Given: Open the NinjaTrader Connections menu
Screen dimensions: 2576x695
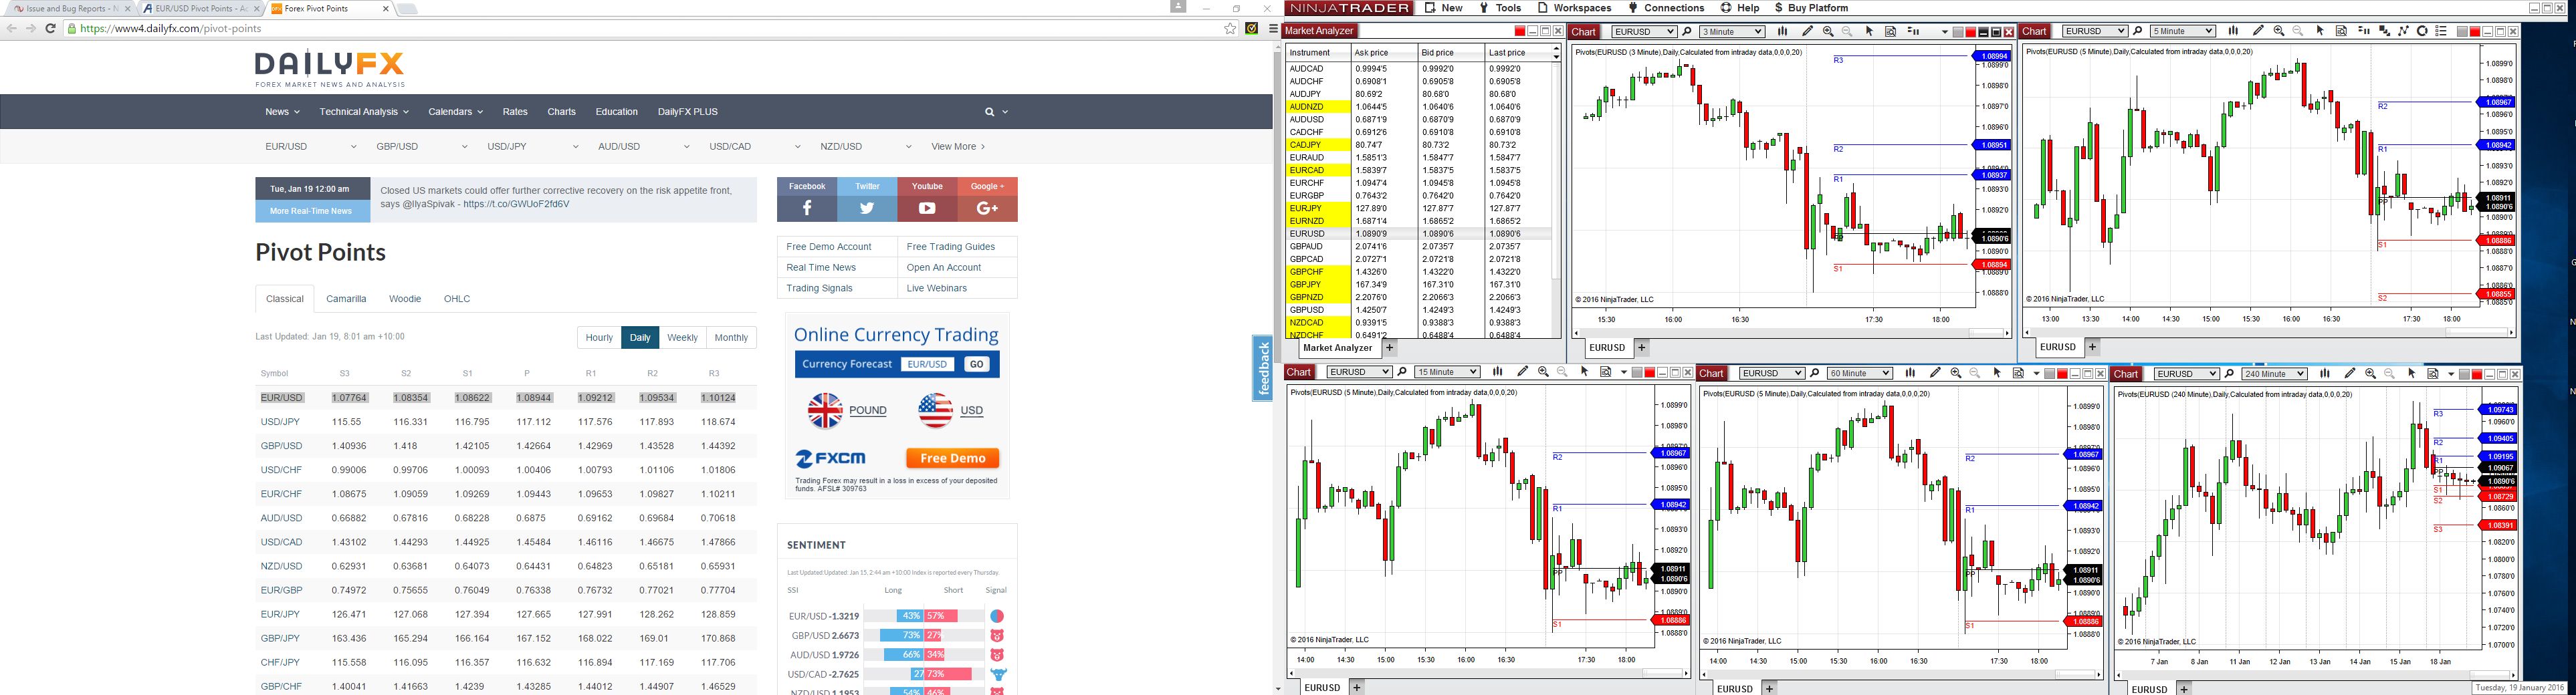Looking at the screenshot, I should [x=1666, y=8].
